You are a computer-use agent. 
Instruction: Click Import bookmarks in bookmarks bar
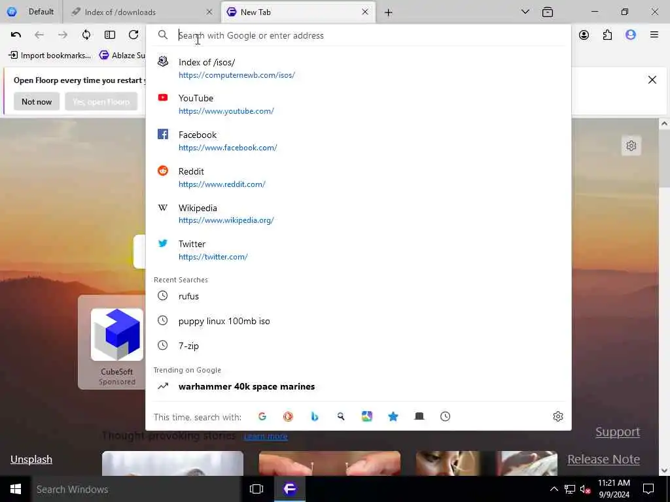pos(50,55)
